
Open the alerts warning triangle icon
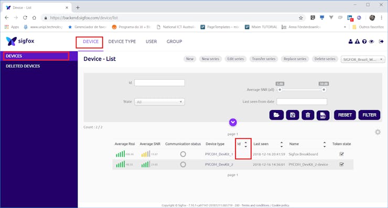pyautogui.click(x=357, y=41)
